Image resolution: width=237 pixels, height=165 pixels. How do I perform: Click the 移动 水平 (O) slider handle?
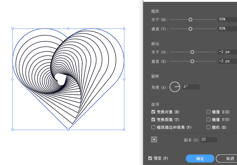click(192, 52)
